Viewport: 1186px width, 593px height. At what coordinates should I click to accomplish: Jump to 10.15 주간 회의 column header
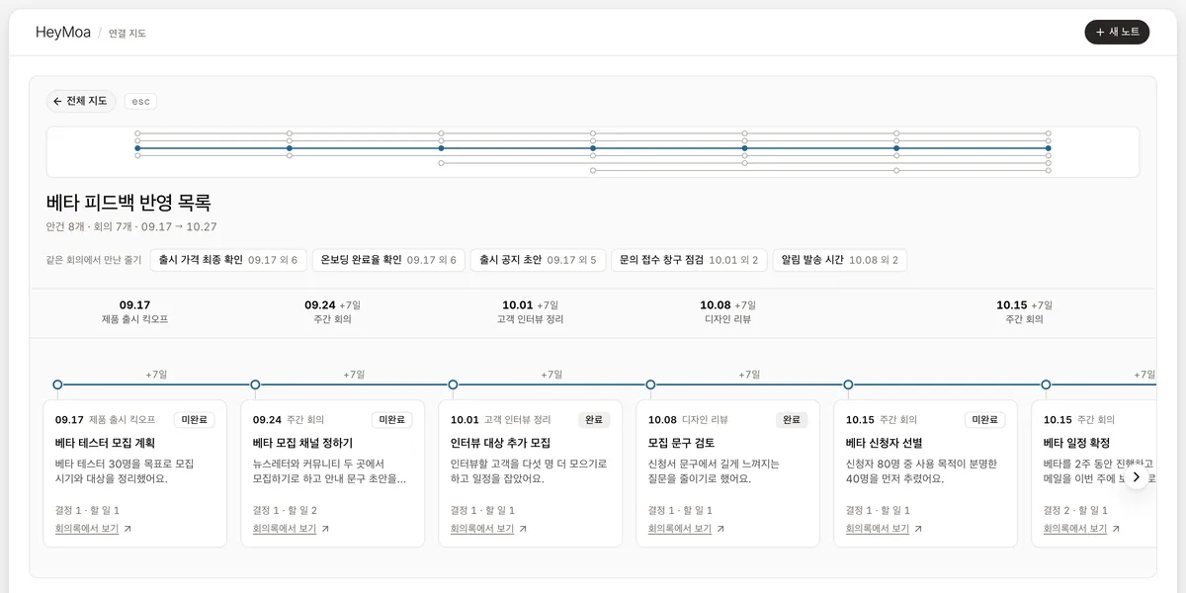(x=1024, y=312)
